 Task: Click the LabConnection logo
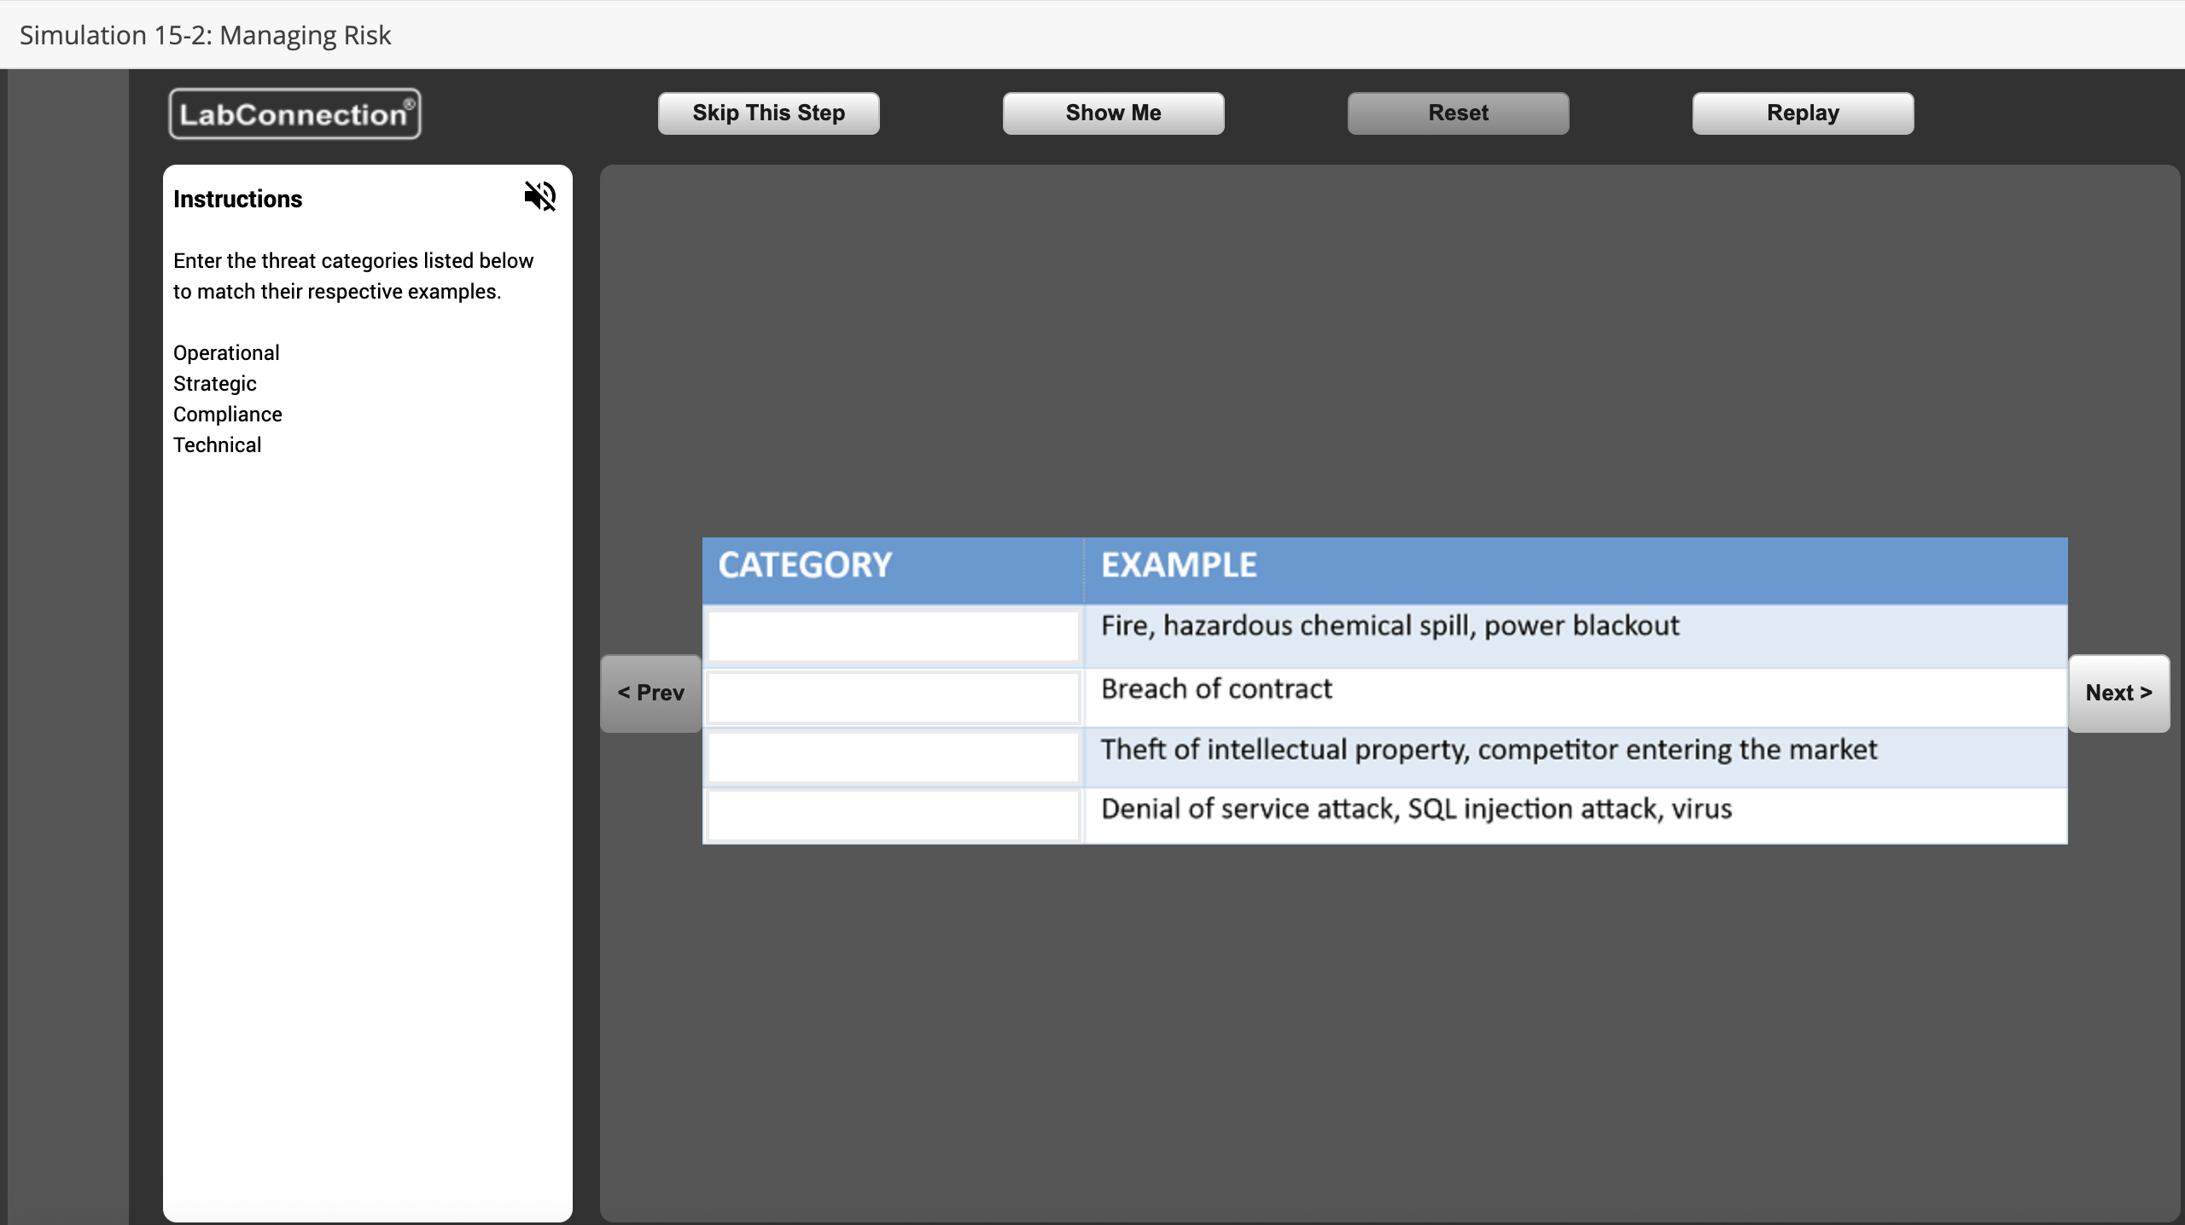pyautogui.click(x=294, y=113)
